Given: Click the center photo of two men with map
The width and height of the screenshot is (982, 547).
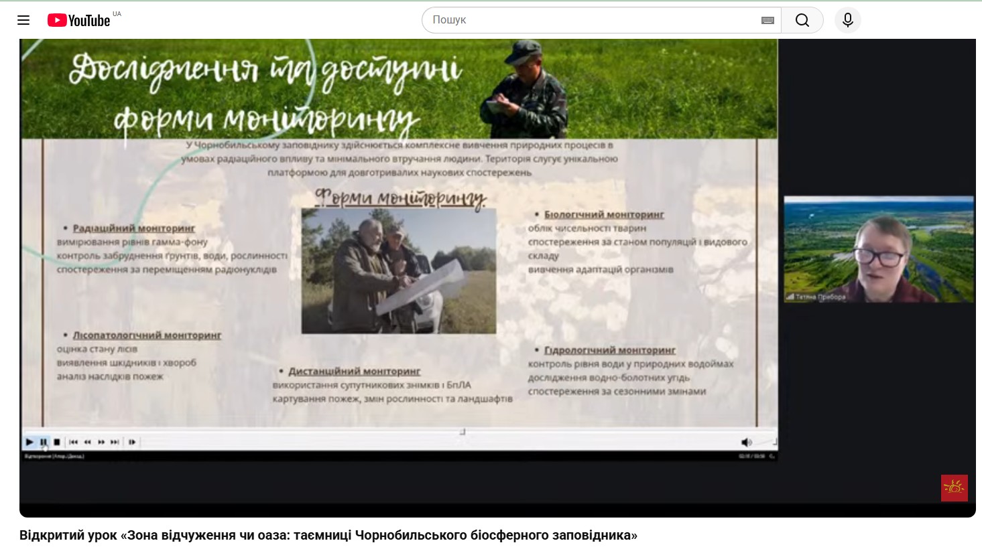Looking at the screenshot, I should point(398,270).
